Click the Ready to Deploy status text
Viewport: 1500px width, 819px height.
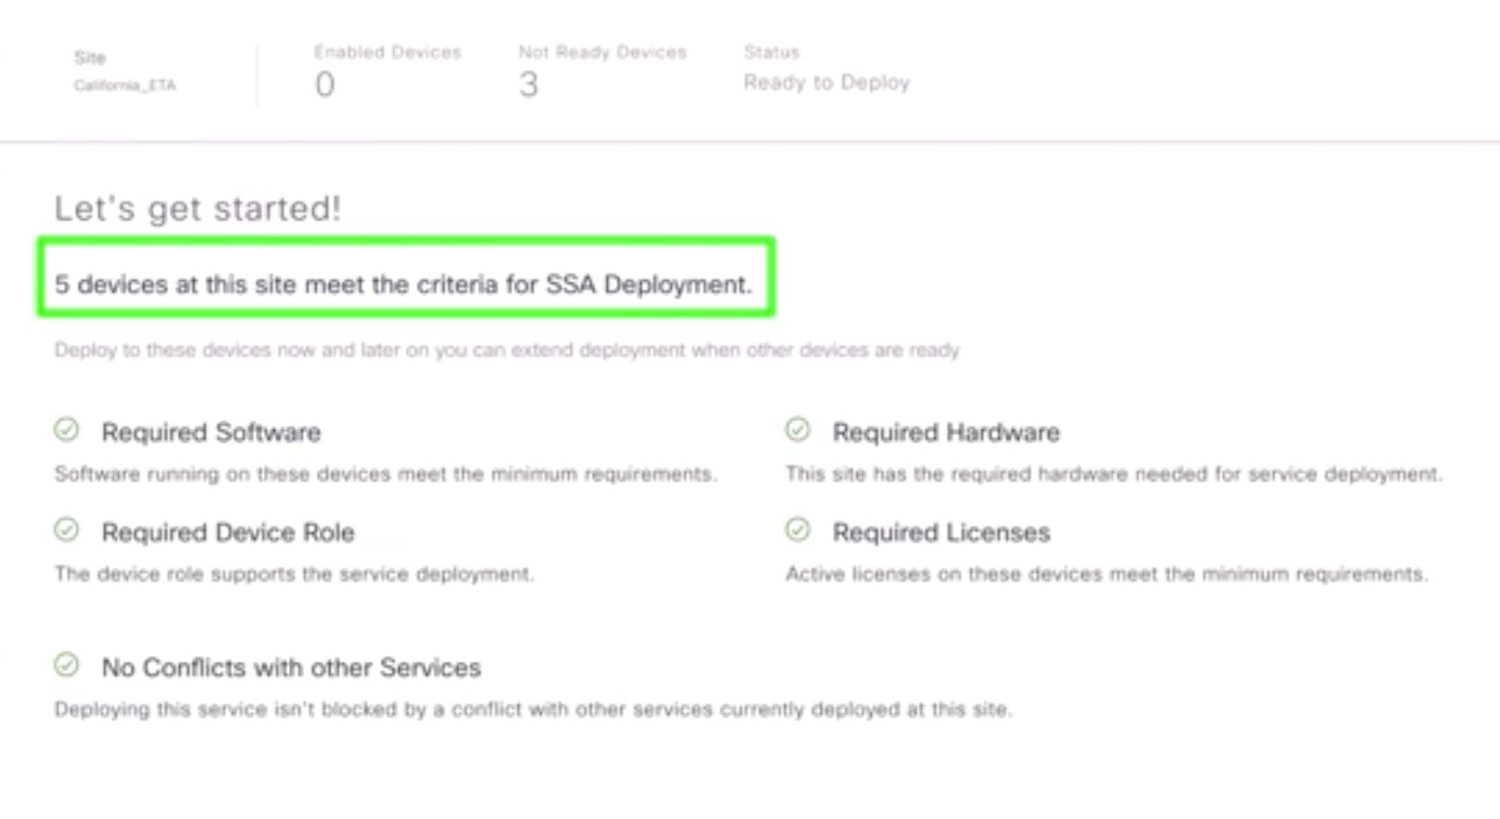(826, 83)
